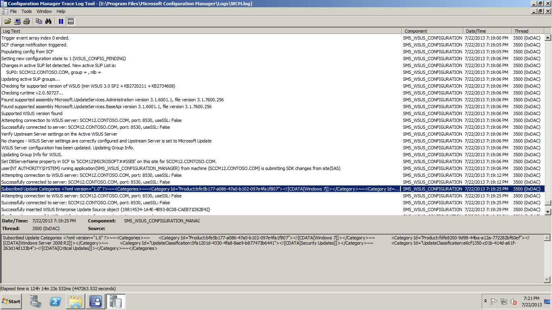Click the Show Desktop button
The height and width of the screenshot is (310, 552).
point(548,302)
